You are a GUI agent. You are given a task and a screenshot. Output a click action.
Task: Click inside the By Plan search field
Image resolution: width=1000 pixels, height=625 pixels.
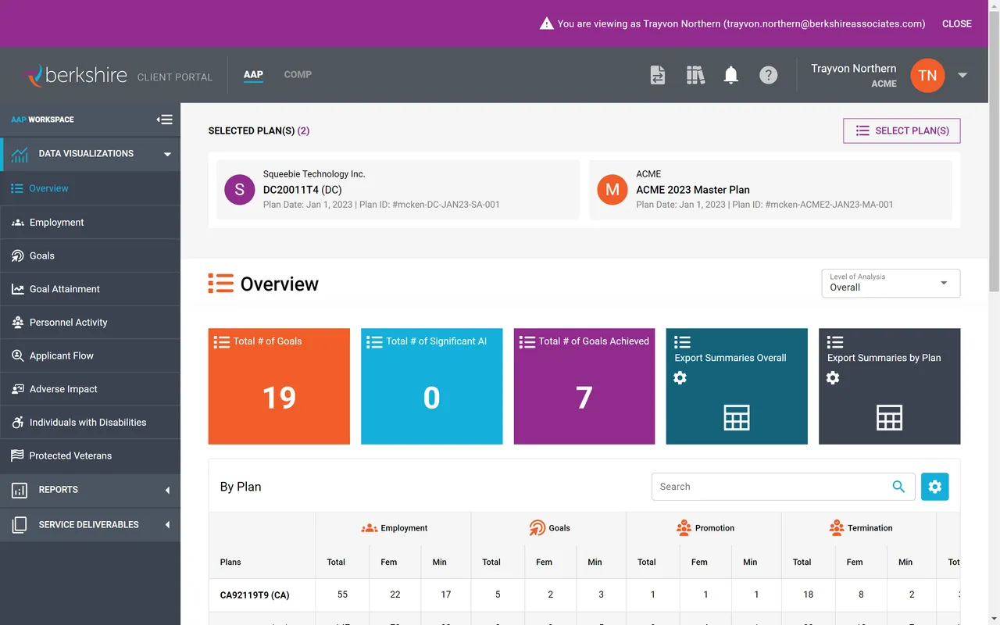tap(766, 486)
